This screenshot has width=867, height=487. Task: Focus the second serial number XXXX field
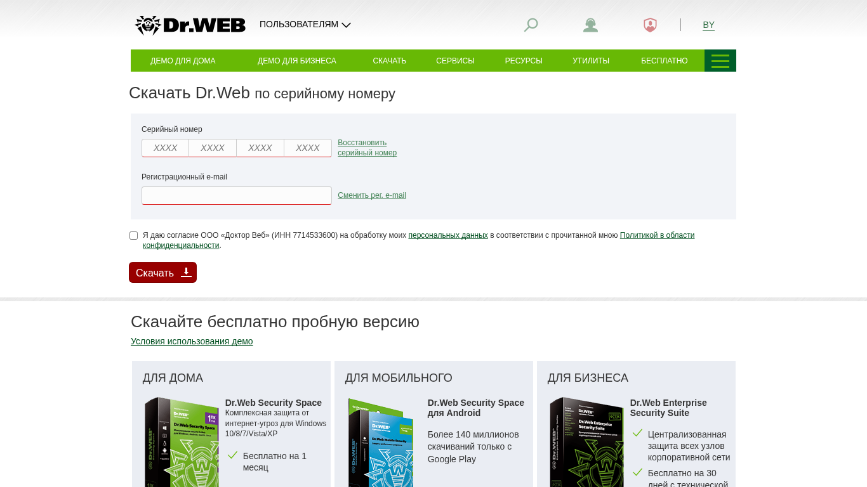tap(213, 148)
